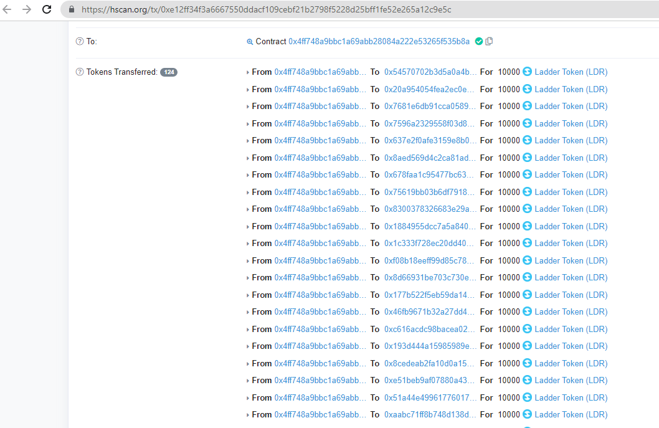Screen dimensions: 659x428
Task: Click LDR token icon in 0x75619bb03b6df7918 row
Action: (x=527, y=192)
